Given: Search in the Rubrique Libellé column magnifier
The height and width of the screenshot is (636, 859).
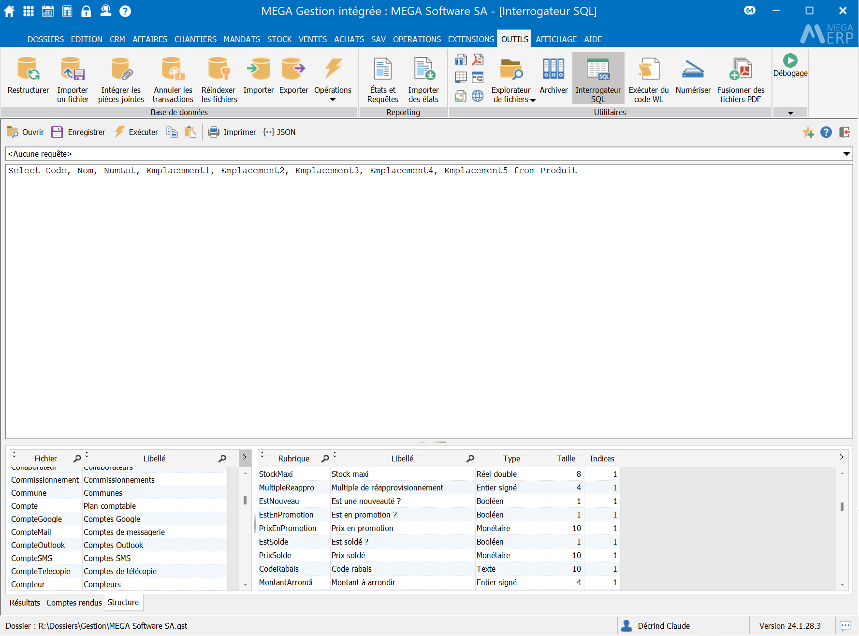Looking at the screenshot, I should [x=470, y=459].
